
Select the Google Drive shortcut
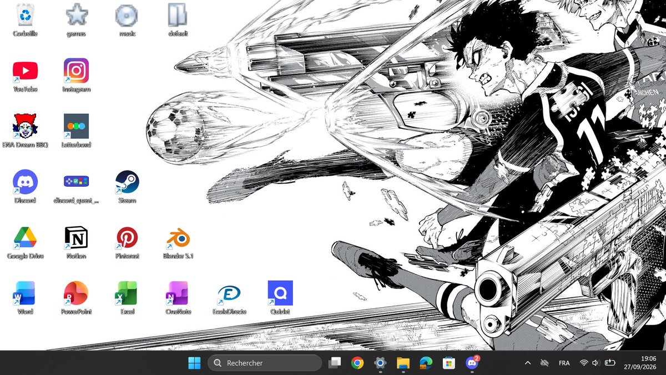click(25, 242)
